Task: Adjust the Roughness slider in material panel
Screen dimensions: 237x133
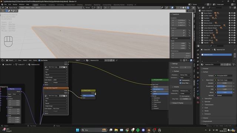Action: pyautogui.click(x=224, y=86)
